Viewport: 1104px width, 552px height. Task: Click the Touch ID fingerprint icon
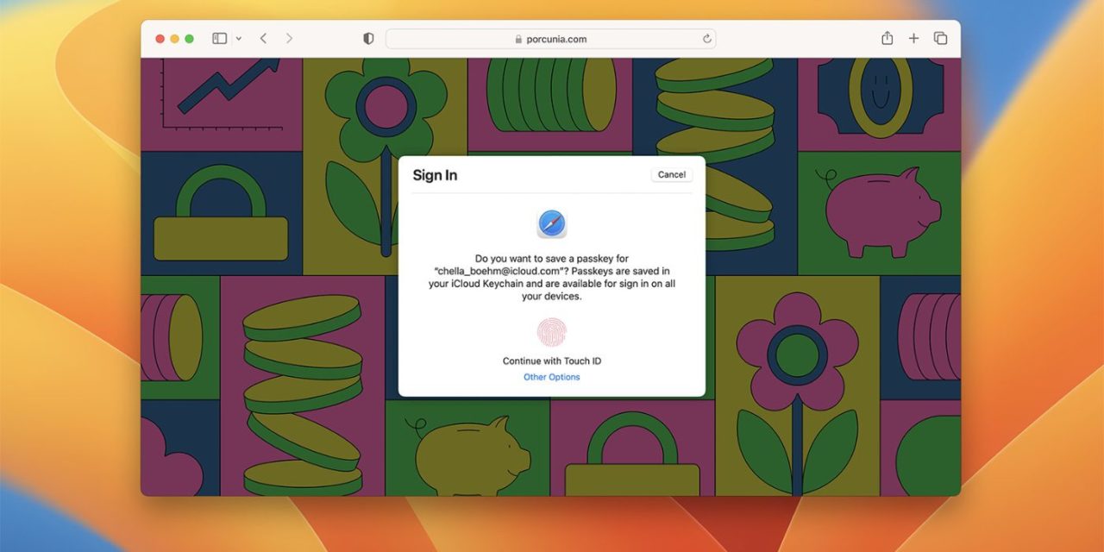pyautogui.click(x=551, y=332)
